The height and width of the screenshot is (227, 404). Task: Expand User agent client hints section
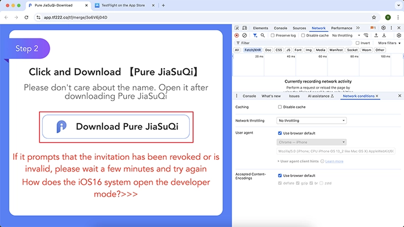click(x=298, y=162)
